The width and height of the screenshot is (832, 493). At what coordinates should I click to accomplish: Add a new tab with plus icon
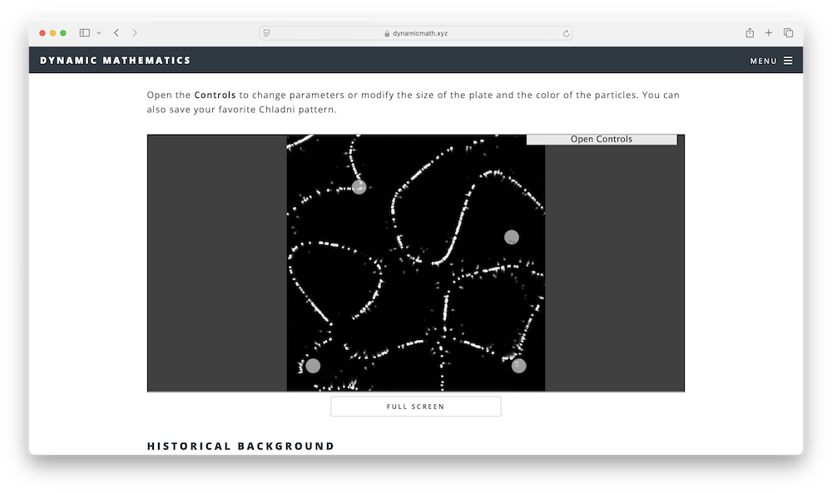coord(768,33)
